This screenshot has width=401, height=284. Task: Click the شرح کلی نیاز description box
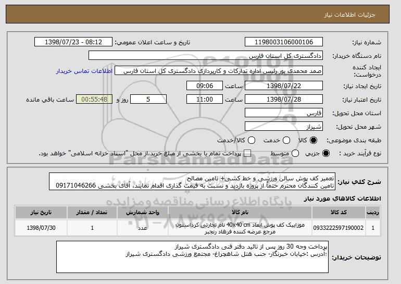192,182
